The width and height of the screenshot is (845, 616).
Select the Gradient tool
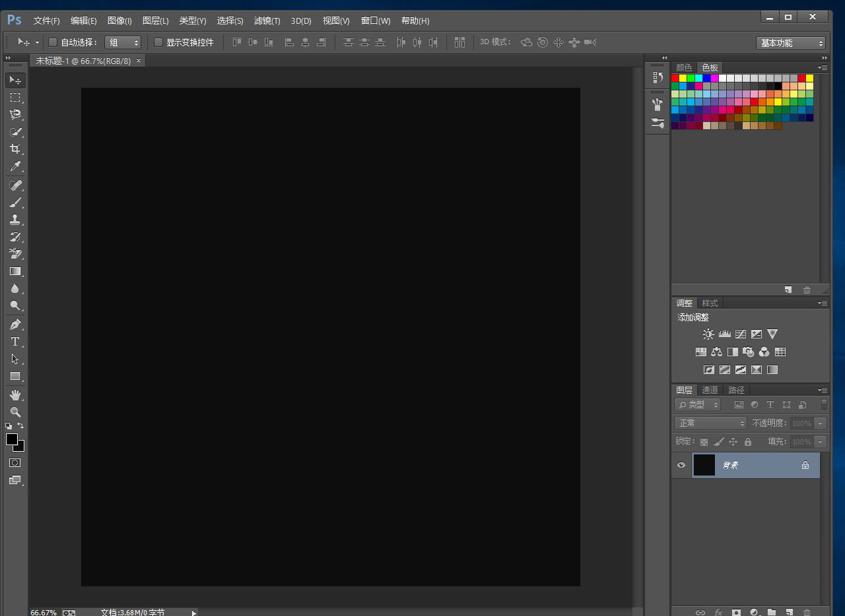pos(15,271)
